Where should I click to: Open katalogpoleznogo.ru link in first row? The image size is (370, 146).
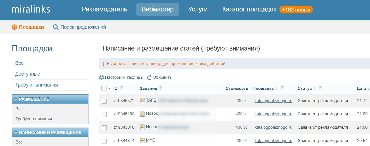273,101
